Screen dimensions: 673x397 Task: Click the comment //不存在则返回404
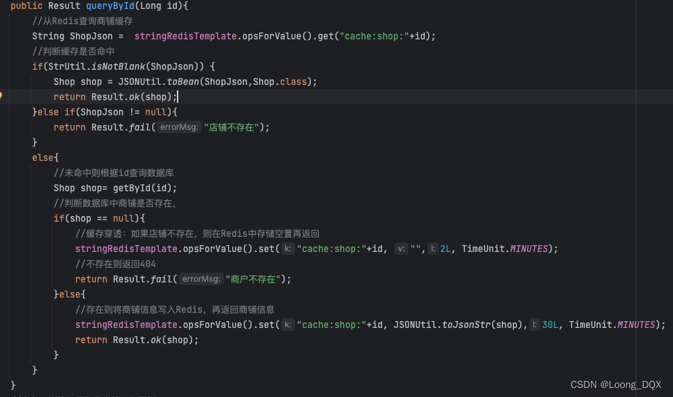(x=115, y=264)
